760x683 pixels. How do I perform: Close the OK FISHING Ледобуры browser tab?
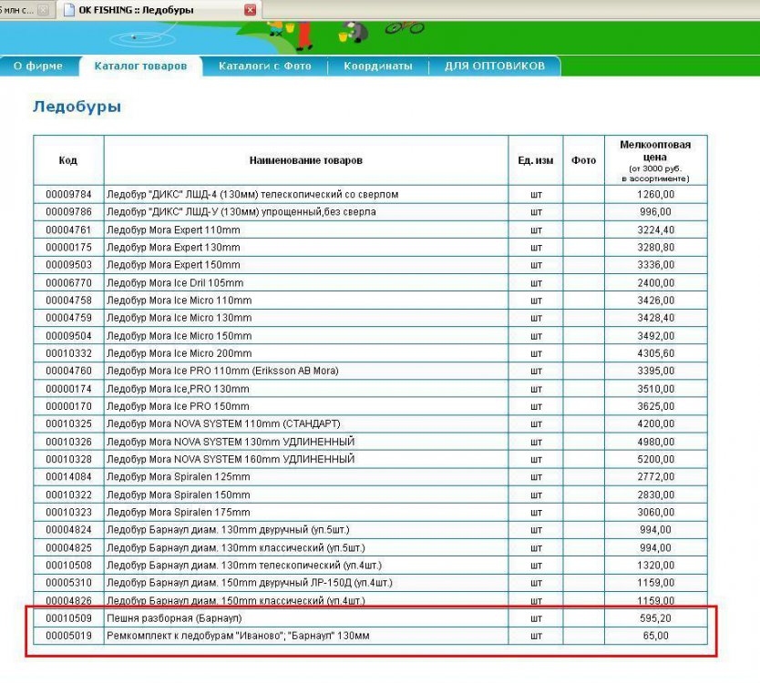pyautogui.click(x=250, y=10)
